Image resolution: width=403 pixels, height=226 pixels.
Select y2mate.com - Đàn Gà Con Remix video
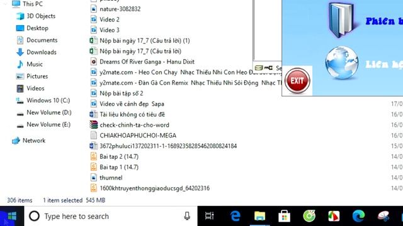coord(191,83)
